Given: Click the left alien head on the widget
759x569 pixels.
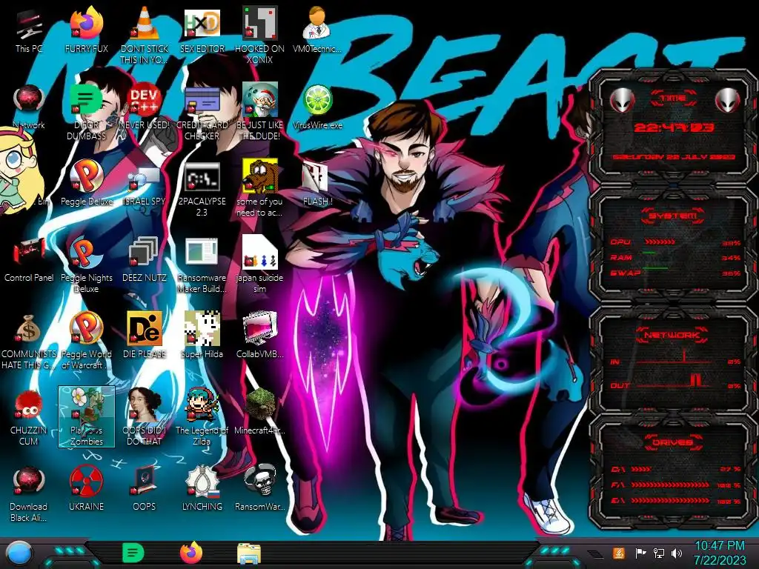Looking at the screenshot, I should [622, 100].
